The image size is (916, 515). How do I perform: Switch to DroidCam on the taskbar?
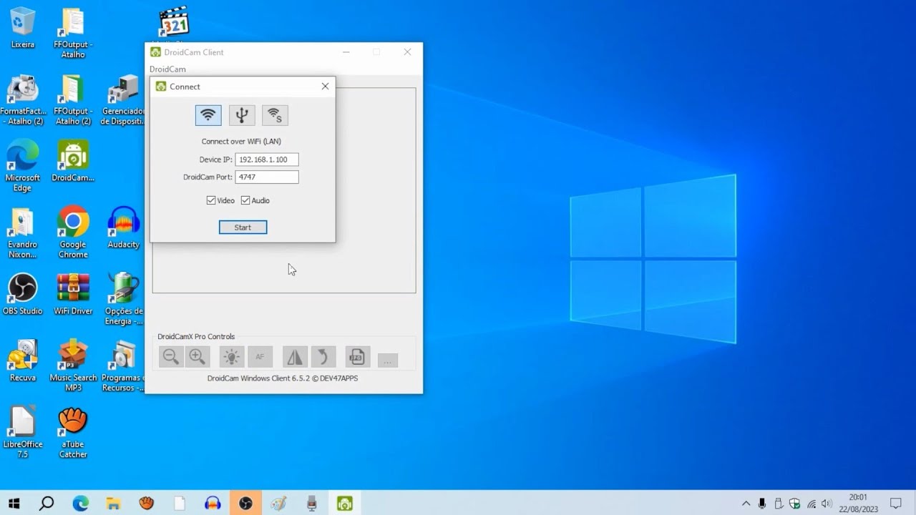pyautogui.click(x=345, y=503)
